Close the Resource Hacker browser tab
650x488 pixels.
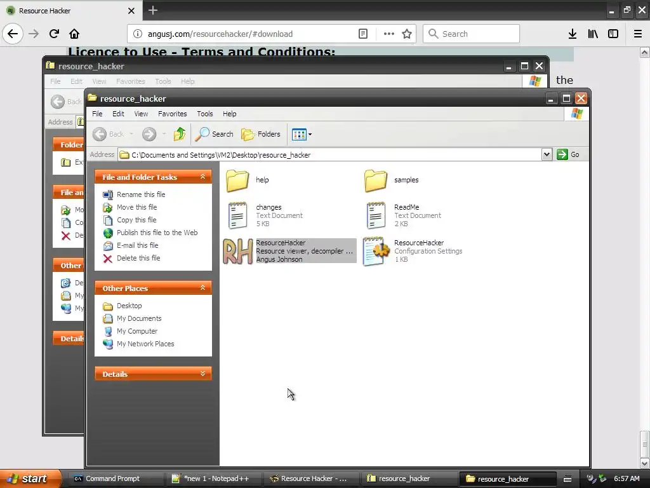[131, 11]
